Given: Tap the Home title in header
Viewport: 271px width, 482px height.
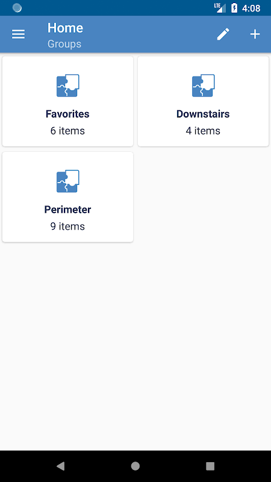Looking at the screenshot, I should (x=65, y=28).
